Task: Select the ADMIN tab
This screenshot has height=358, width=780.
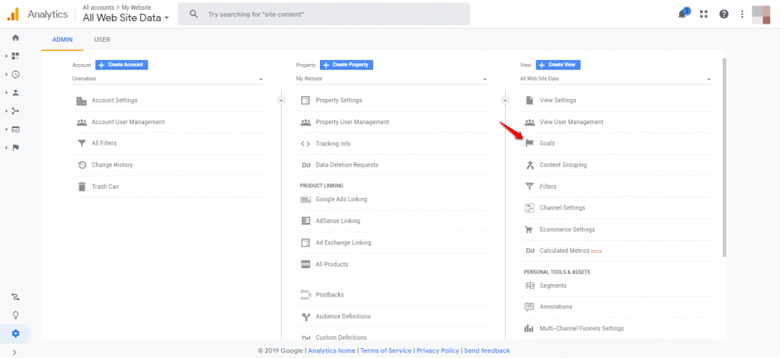Action: pos(62,40)
